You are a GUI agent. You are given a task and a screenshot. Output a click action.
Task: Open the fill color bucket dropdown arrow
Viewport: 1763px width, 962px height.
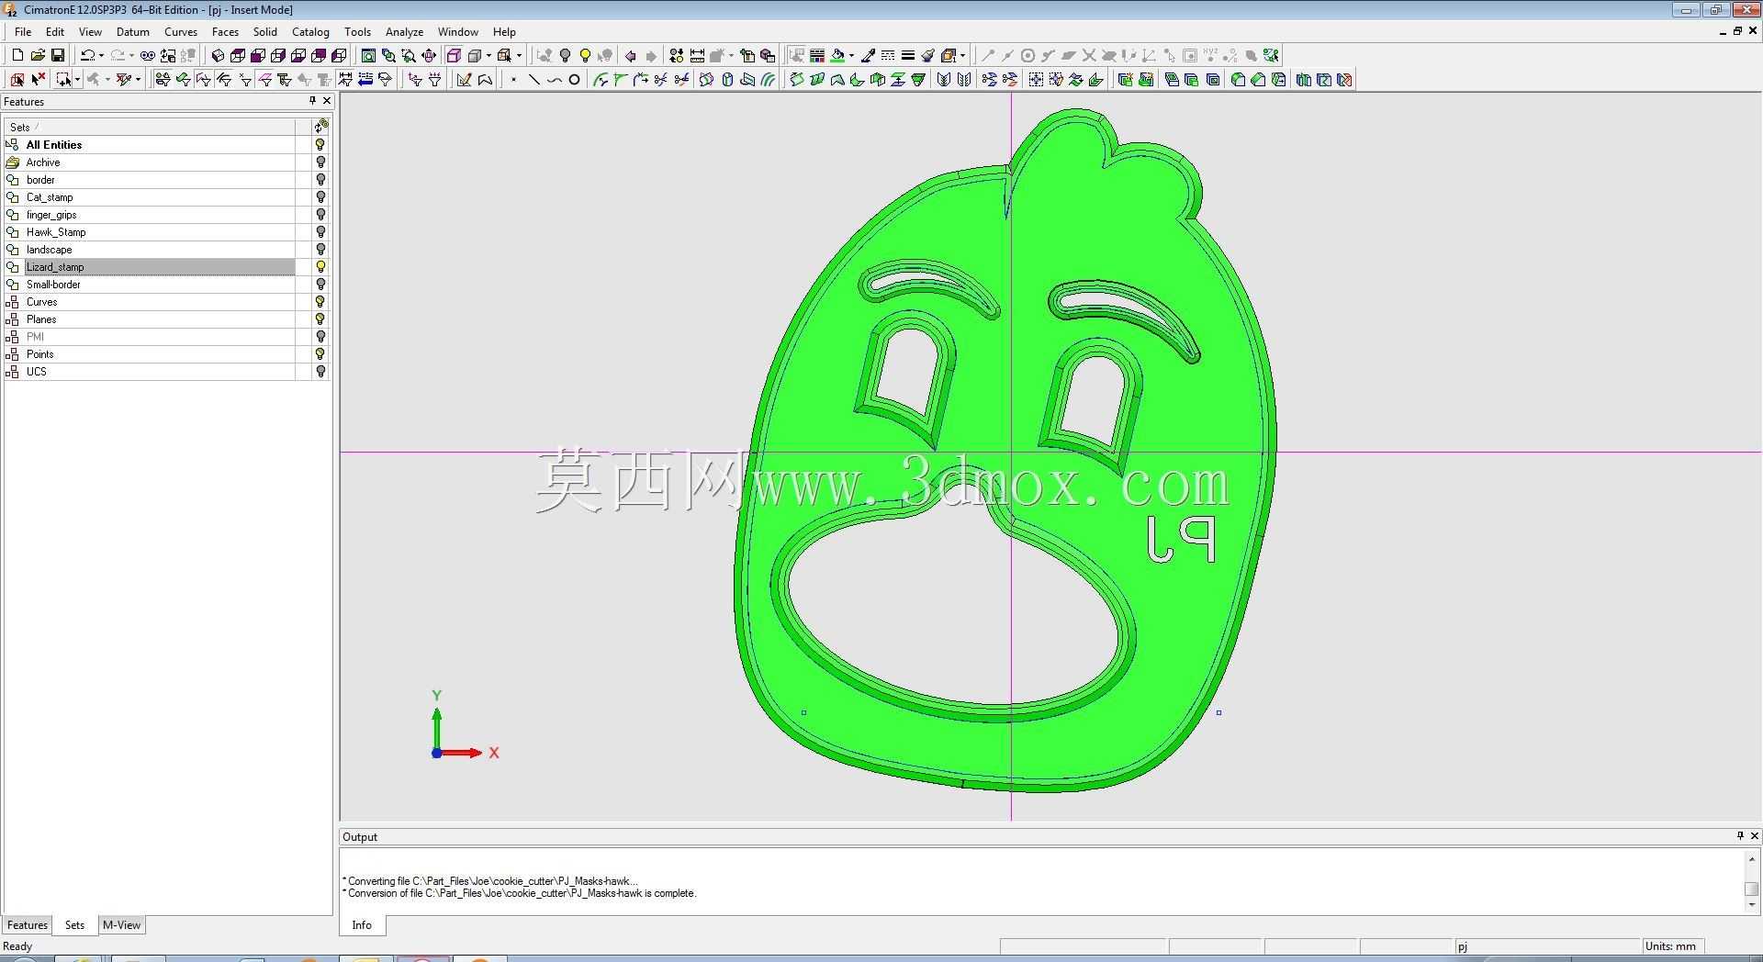tap(851, 55)
